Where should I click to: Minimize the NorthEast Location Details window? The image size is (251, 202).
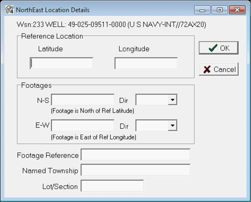(x=203, y=10)
